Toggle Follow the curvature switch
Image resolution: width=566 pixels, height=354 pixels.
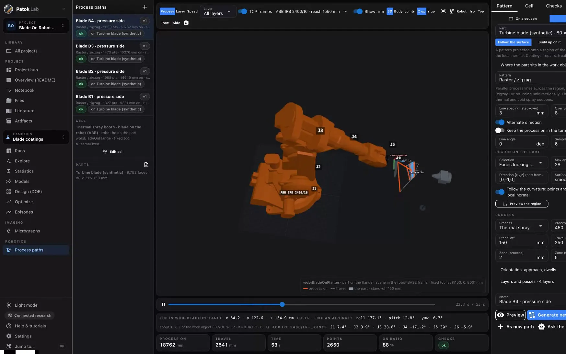click(500, 192)
